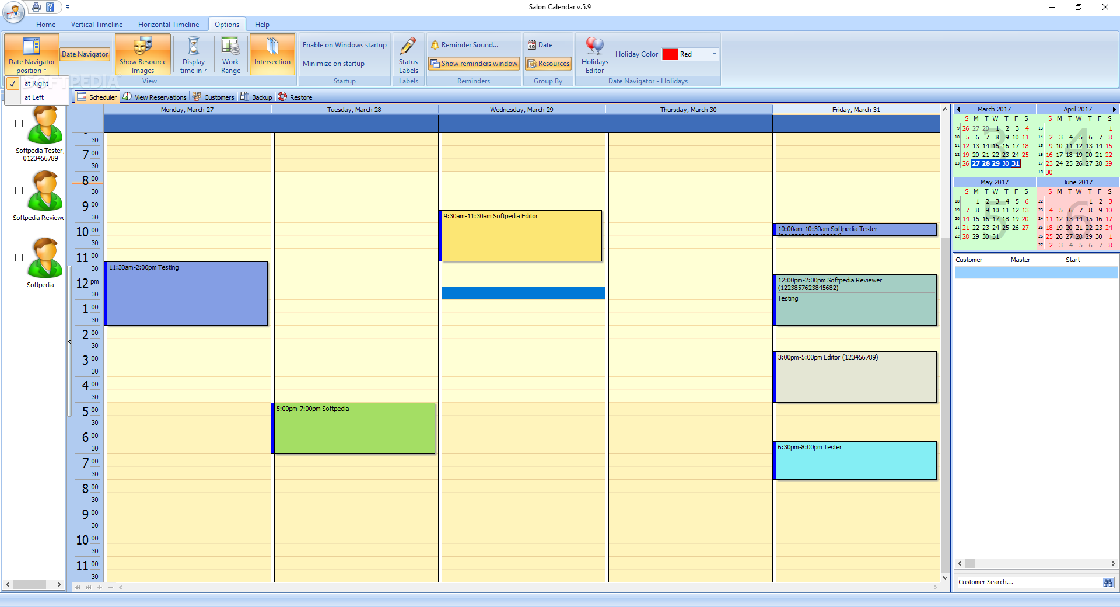
Task: Click the customer search binoculars icon
Action: 1108,582
